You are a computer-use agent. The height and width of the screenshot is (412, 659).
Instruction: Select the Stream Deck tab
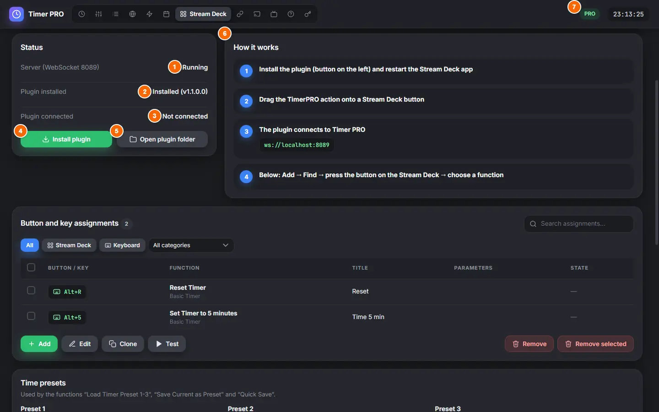tap(203, 14)
